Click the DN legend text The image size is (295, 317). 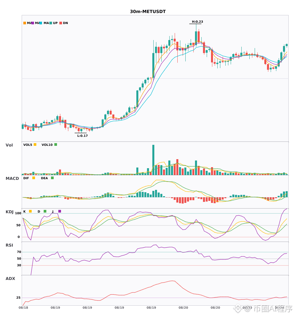coord(65,23)
